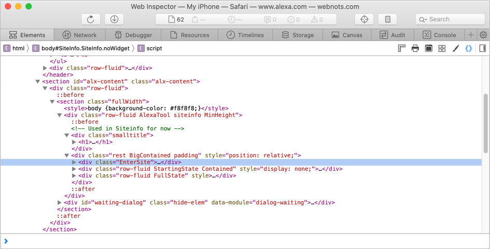Toggle device settings icon
The height and width of the screenshot is (249, 490).
pyautogui.click(x=387, y=19)
